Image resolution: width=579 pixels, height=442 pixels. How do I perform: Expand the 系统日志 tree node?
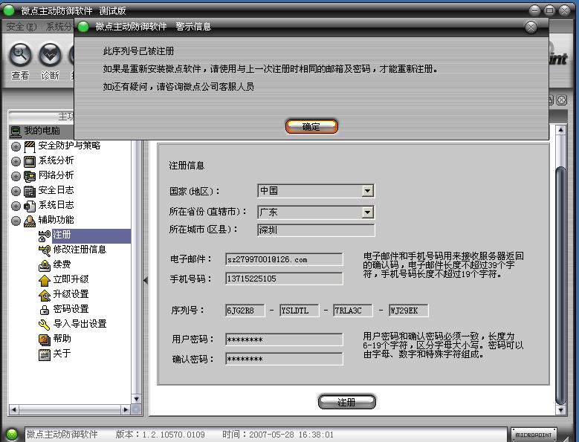(x=16, y=206)
